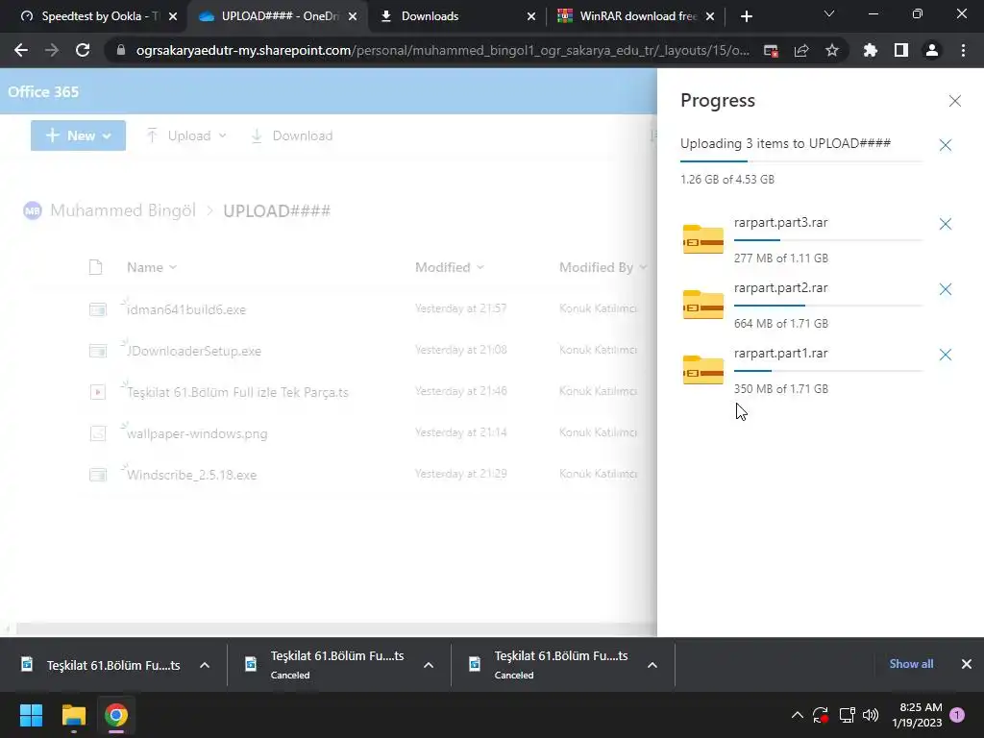
Task: Click the rarpart.part1.rar archive icon
Action: (x=702, y=370)
